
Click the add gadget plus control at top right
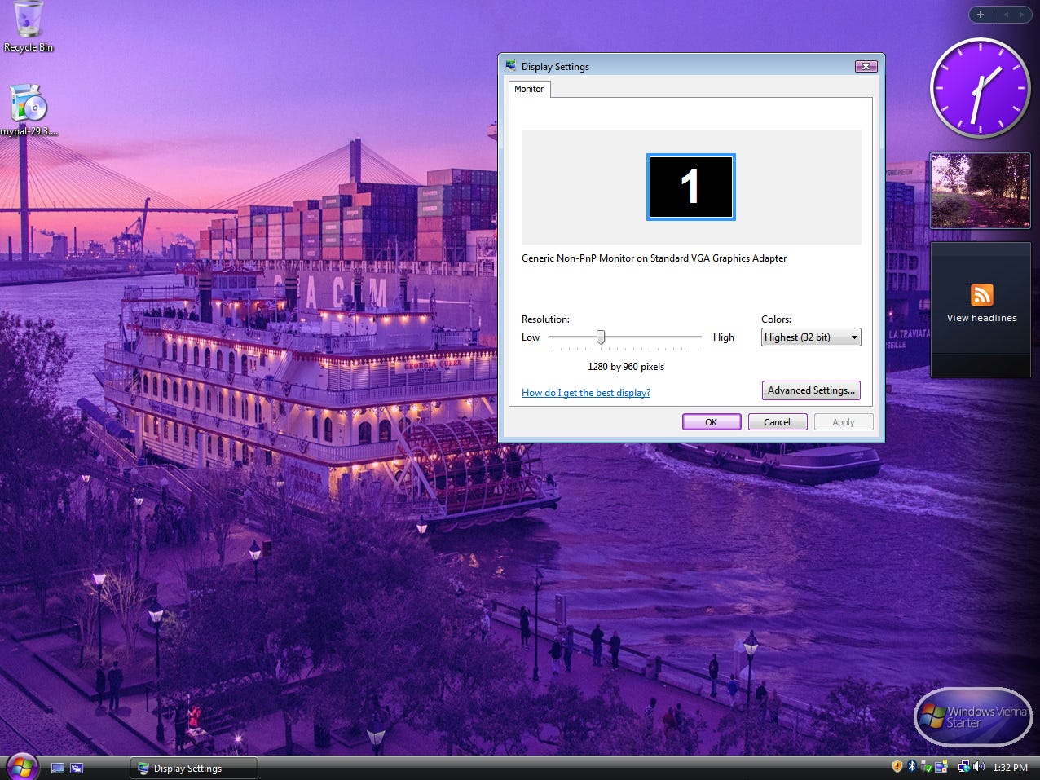click(x=981, y=14)
